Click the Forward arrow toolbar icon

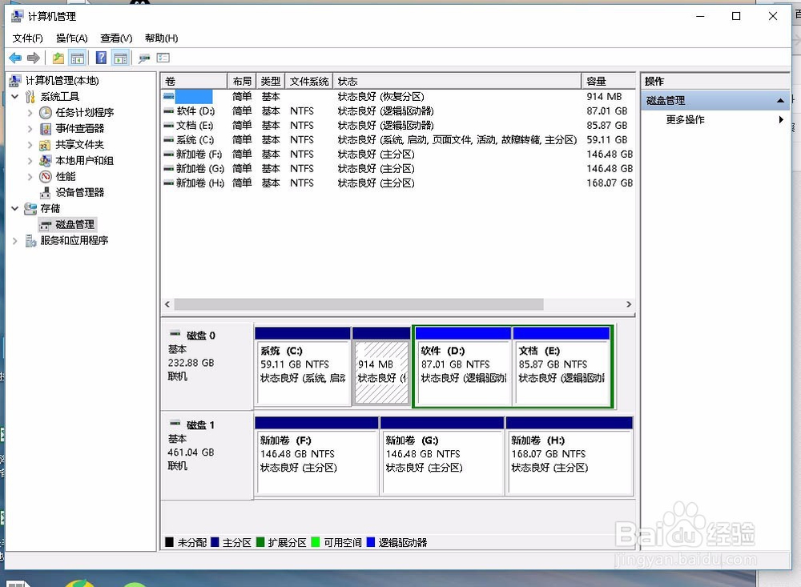click(33, 58)
